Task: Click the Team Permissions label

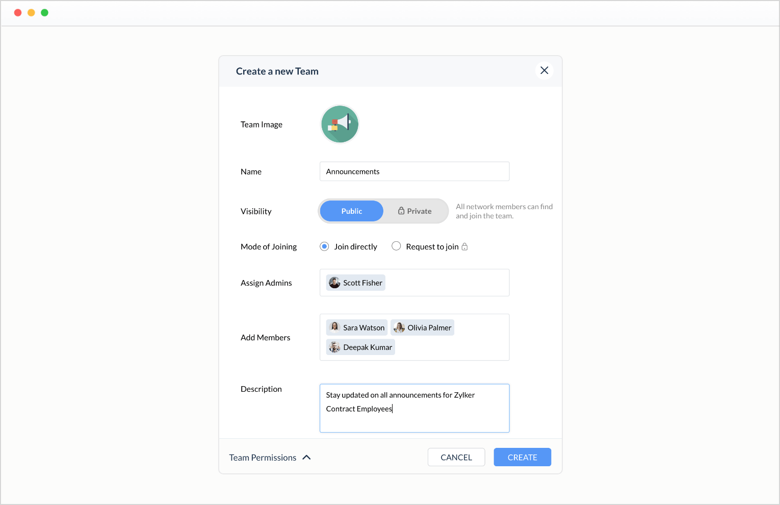Action: tap(263, 458)
